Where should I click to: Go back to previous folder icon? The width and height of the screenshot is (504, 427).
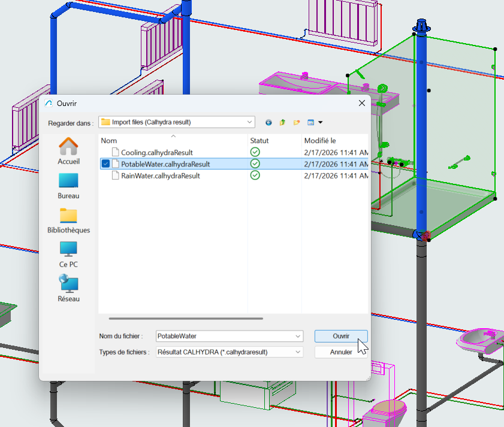coord(268,122)
